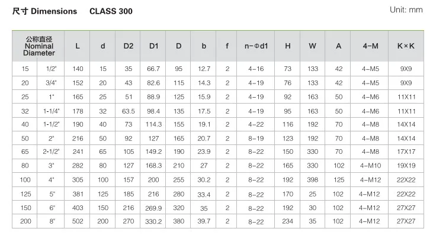433x235 pixels.
Task: Select the 1-1/4" size cell
Action: [x=51, y=111]
